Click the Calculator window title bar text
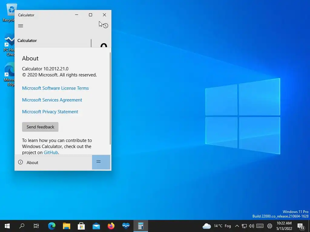This screenshot has height=232, width=310. pyautogui.click(x=26, y=15)
